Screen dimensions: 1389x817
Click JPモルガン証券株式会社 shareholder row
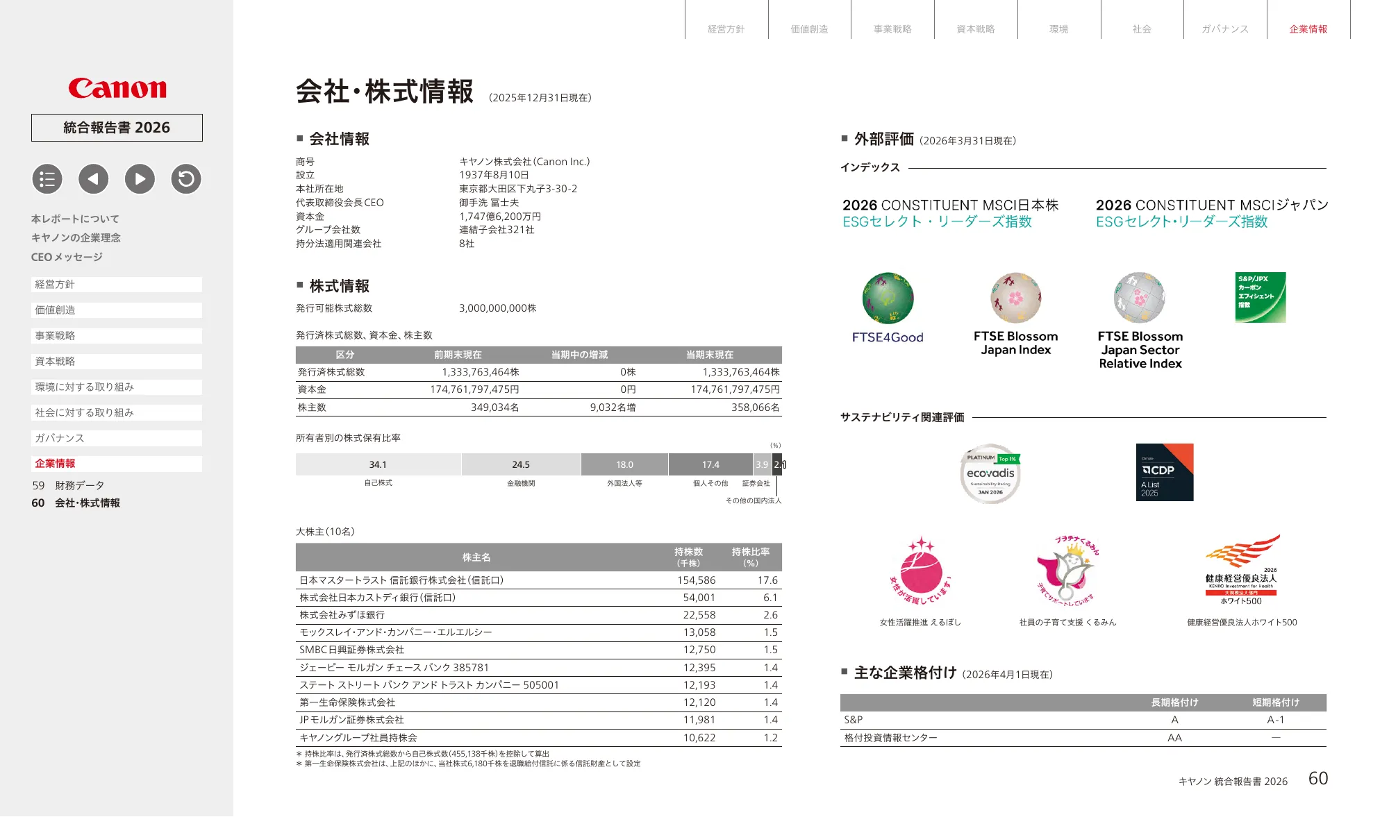(x=539, y=720)
